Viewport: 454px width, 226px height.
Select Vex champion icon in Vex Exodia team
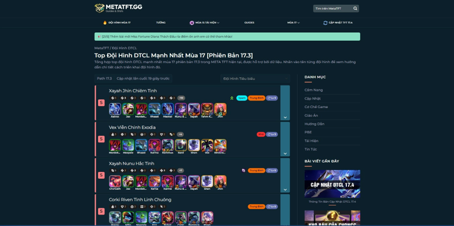tap(207, 145)
